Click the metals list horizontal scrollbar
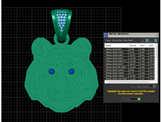Viewport: 162px width, 122px height. coord(128,82)
